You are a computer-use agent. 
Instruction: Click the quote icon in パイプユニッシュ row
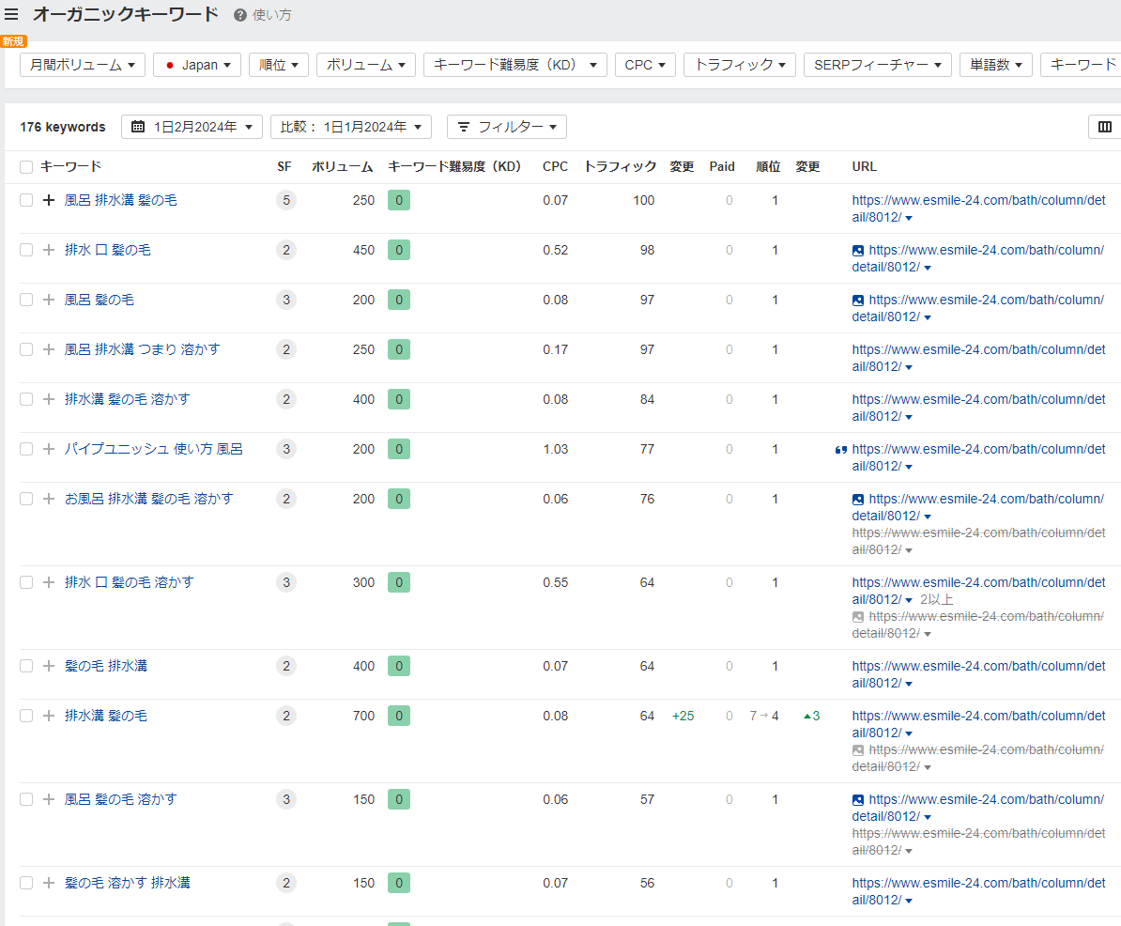click(840, 450)
